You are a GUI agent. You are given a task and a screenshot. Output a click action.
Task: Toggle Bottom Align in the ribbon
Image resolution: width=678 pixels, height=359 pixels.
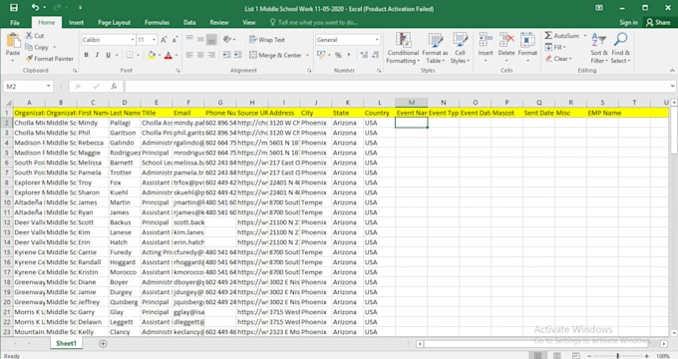(x=211, y=39)
